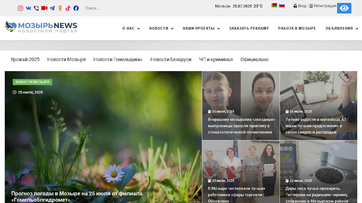This screenshot has width=362, height=203.
Task: Open the article about dental clinic graduates
Action: [241, 126]
